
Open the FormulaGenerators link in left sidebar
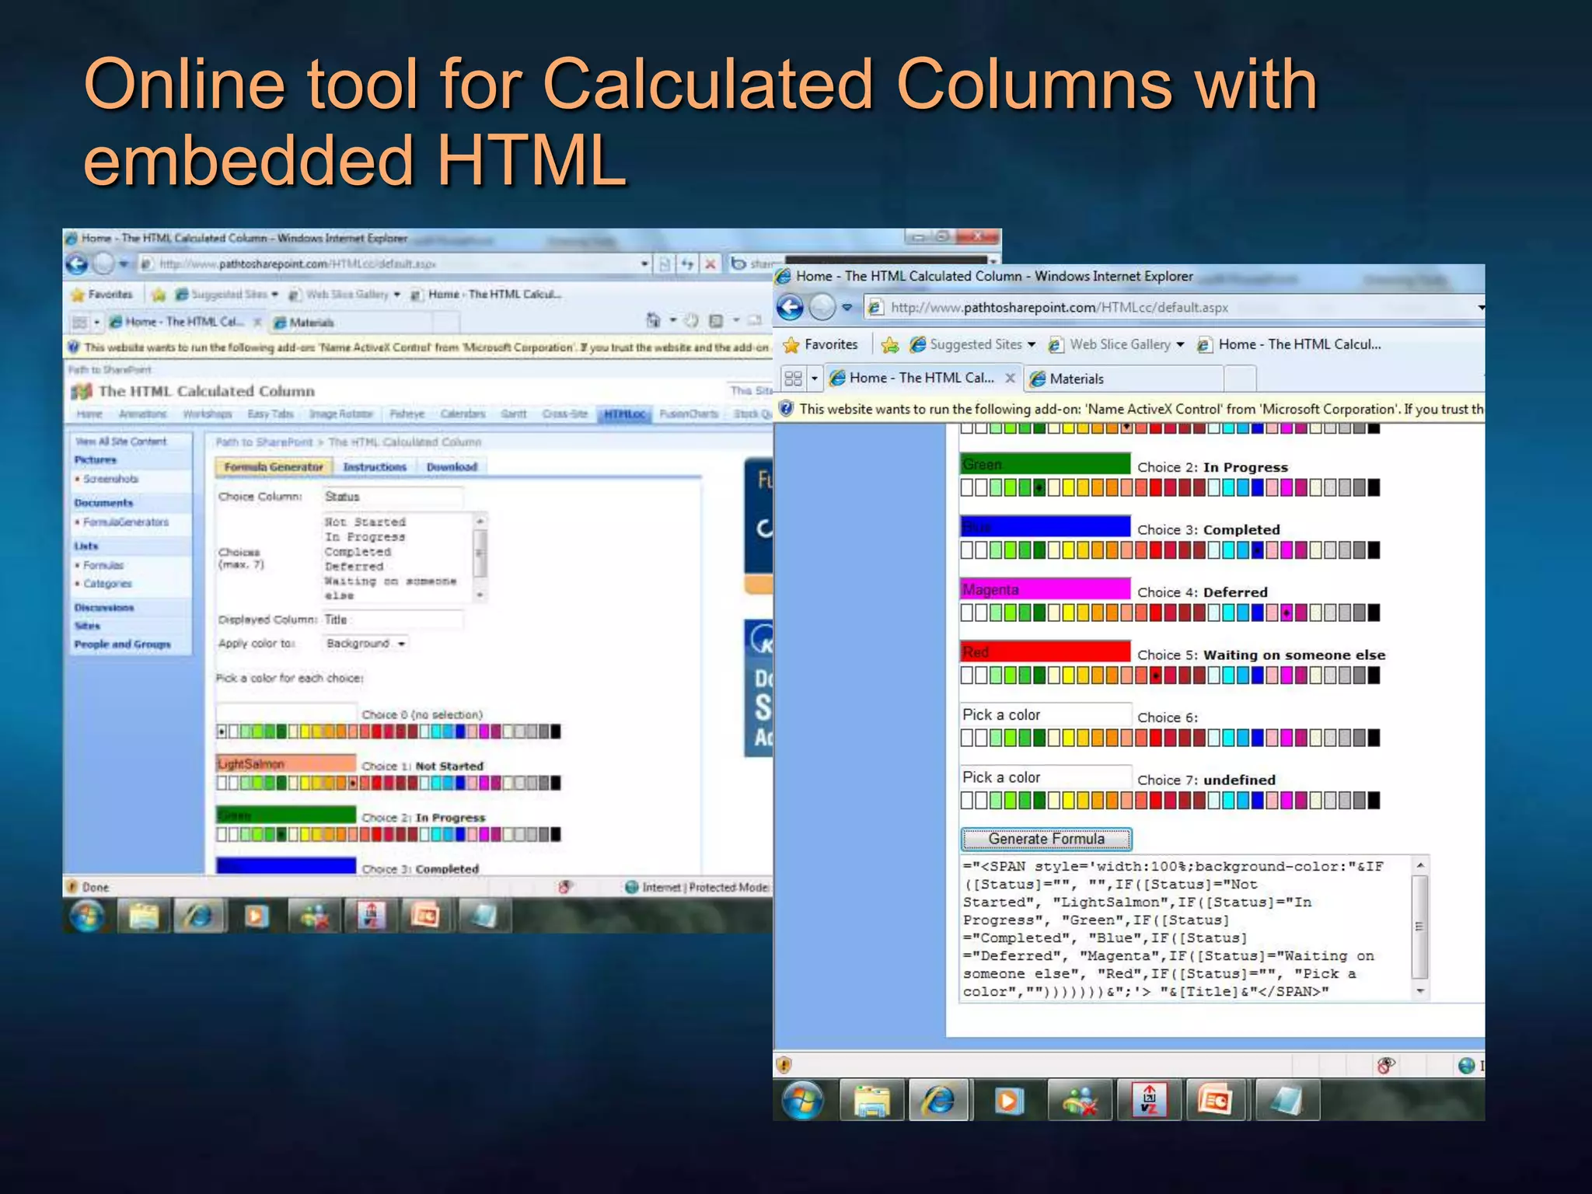(x=125, y=522)
